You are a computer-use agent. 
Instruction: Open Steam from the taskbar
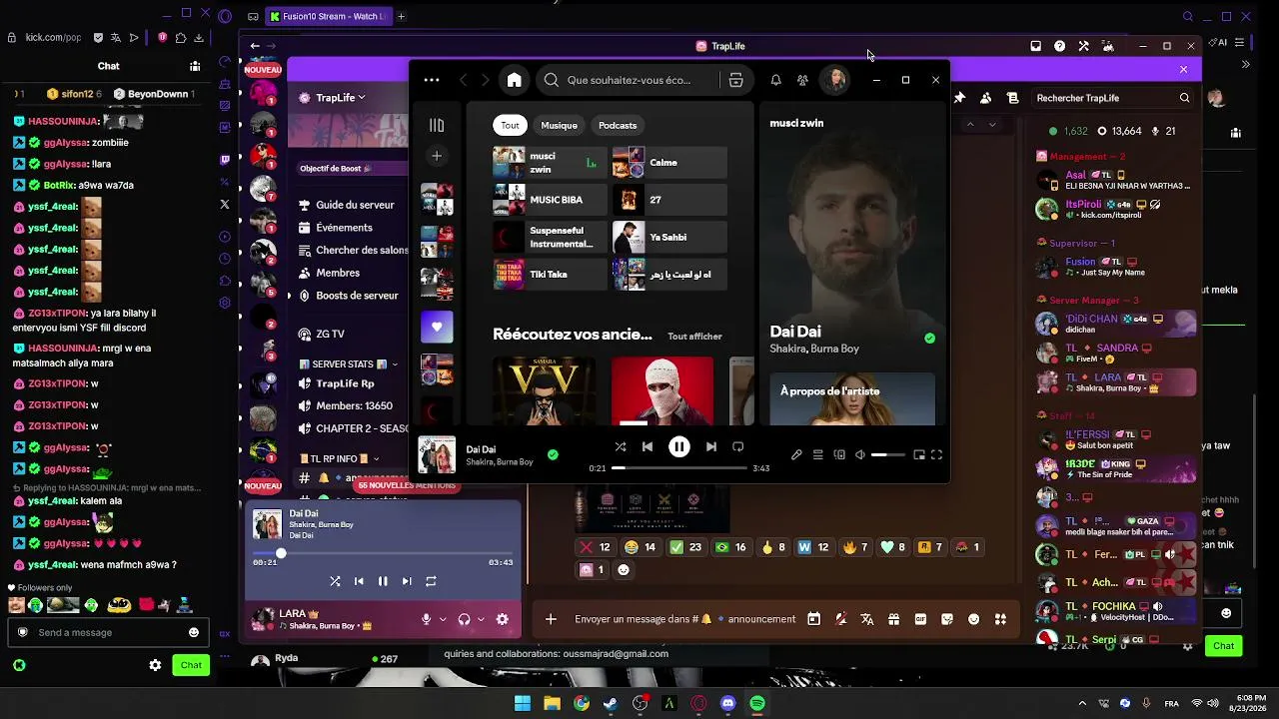(x=611, y=704)
